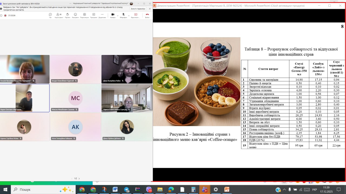The image size is (346, 194).
Task: Open the Apps button in meeting toolbar
Action: click(94, 15)
